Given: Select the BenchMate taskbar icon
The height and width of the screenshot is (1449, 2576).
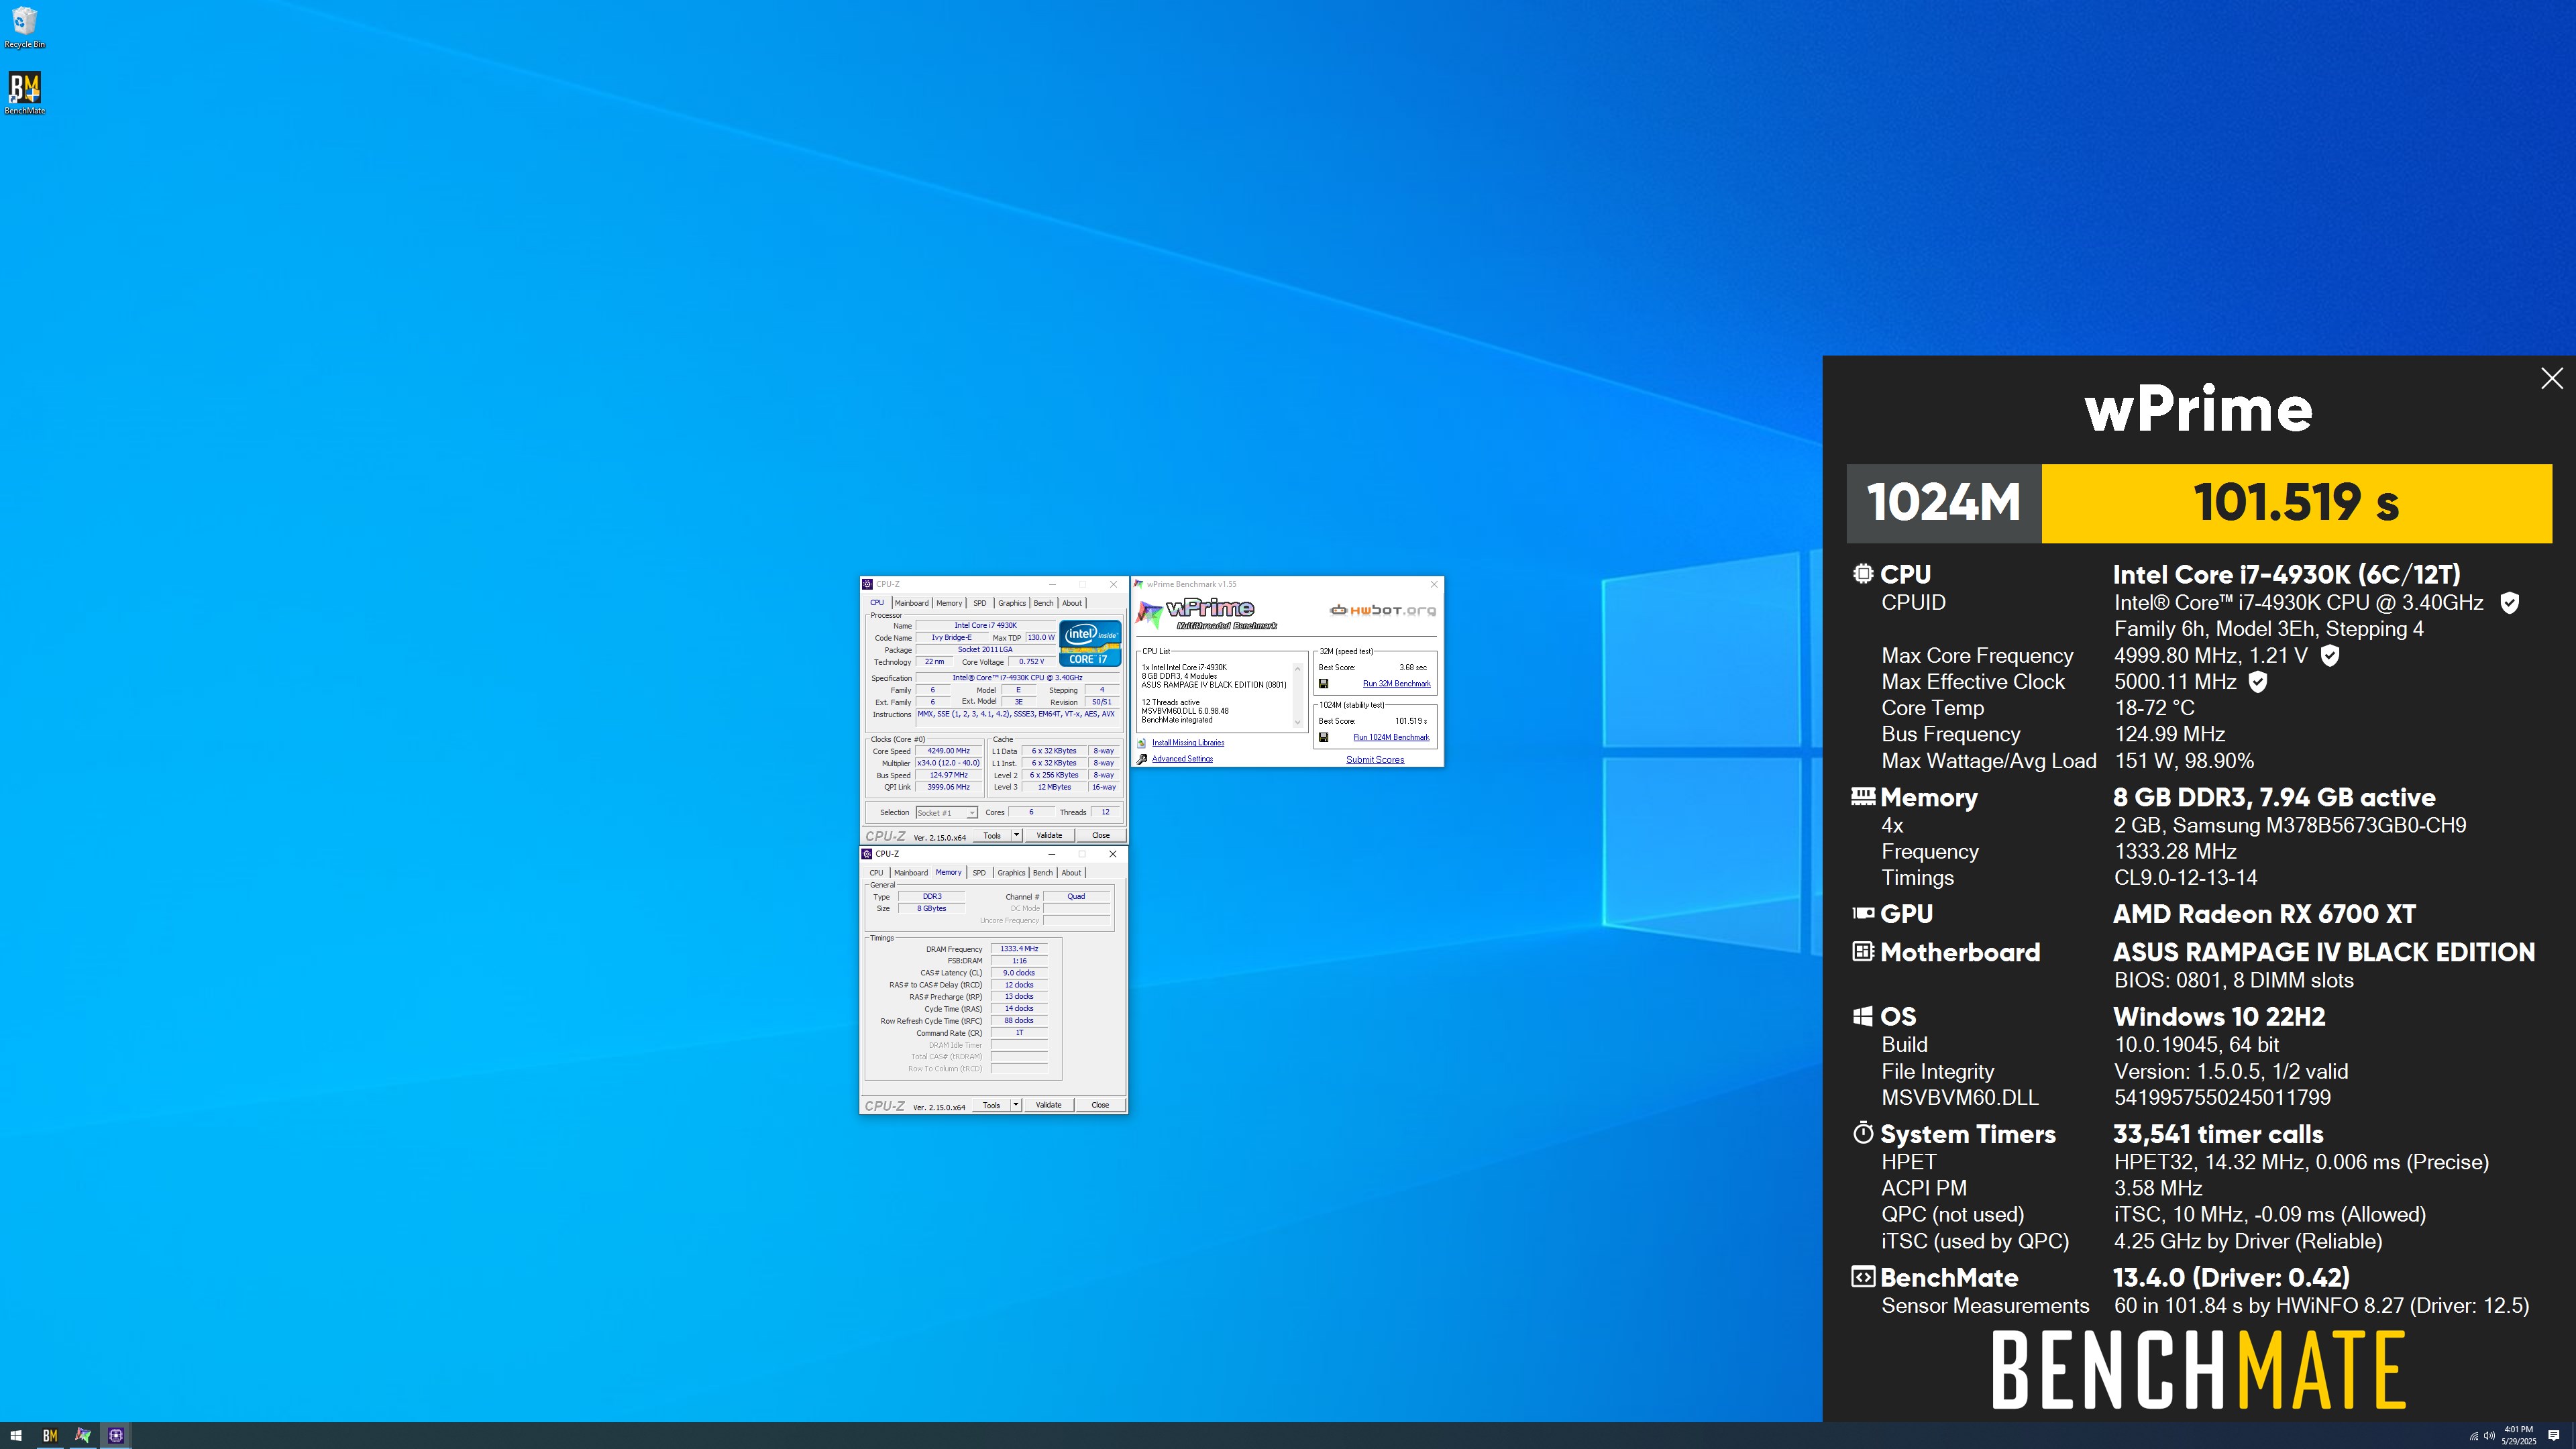Looking at the screenshot, I should (50, 1435).
